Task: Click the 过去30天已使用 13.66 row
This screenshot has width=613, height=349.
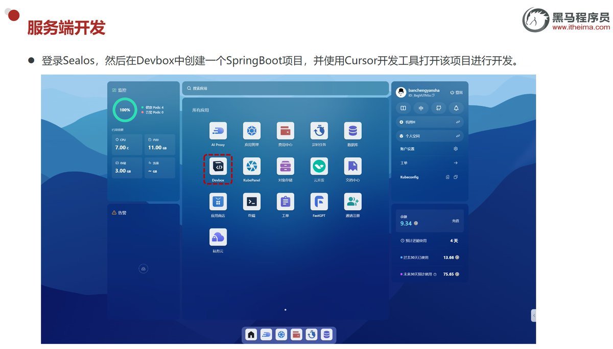Action: [430, 258]
